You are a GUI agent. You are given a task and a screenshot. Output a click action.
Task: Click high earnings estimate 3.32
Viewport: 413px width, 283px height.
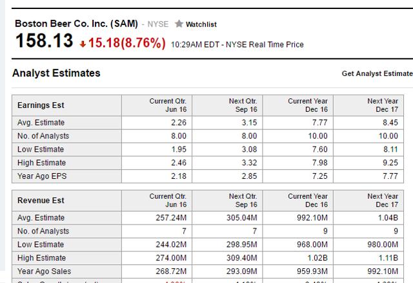(x=249, y=163)
